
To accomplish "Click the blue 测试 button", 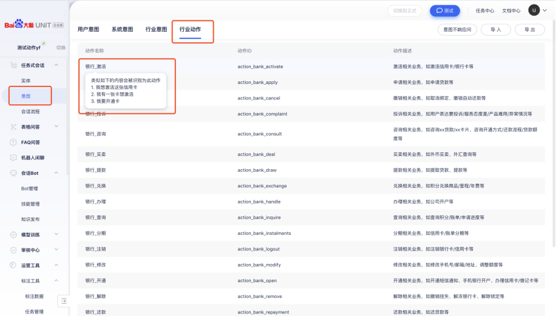I will pyautogui.click(x=445, y=10).
